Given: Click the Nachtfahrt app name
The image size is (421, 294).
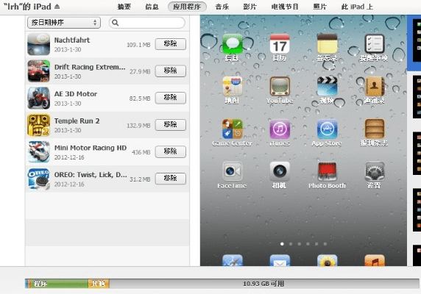Looking at the screenshot, I should click(x=72, y=40).
